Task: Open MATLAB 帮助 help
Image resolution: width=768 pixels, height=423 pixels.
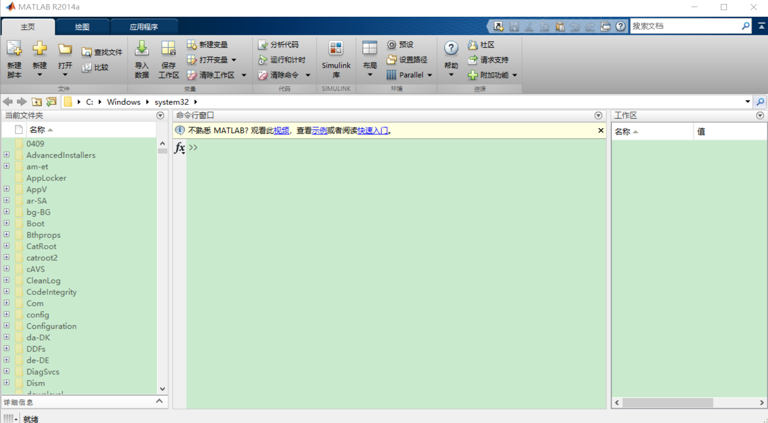Action: (x=450, y=56)
